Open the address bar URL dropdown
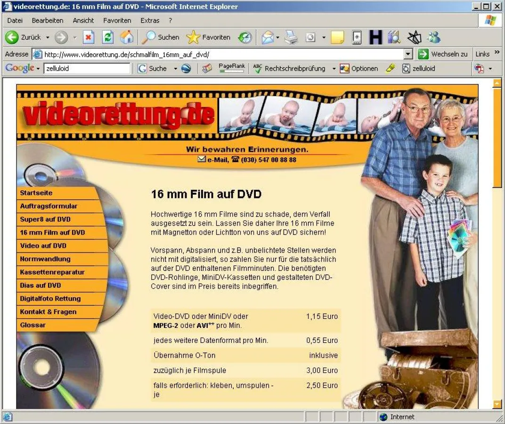Image resolution: width=505 pixels, height=424 pixels. click(408, 54)
